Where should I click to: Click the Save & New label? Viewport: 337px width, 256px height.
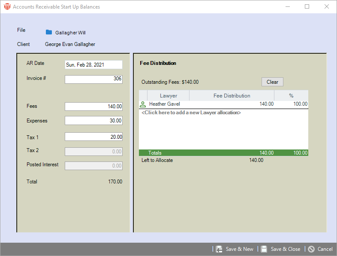[x=239, y=249]
